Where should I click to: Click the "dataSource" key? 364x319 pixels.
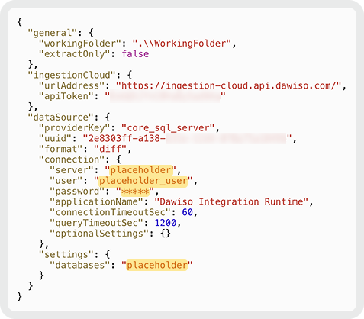click(60, 118)
